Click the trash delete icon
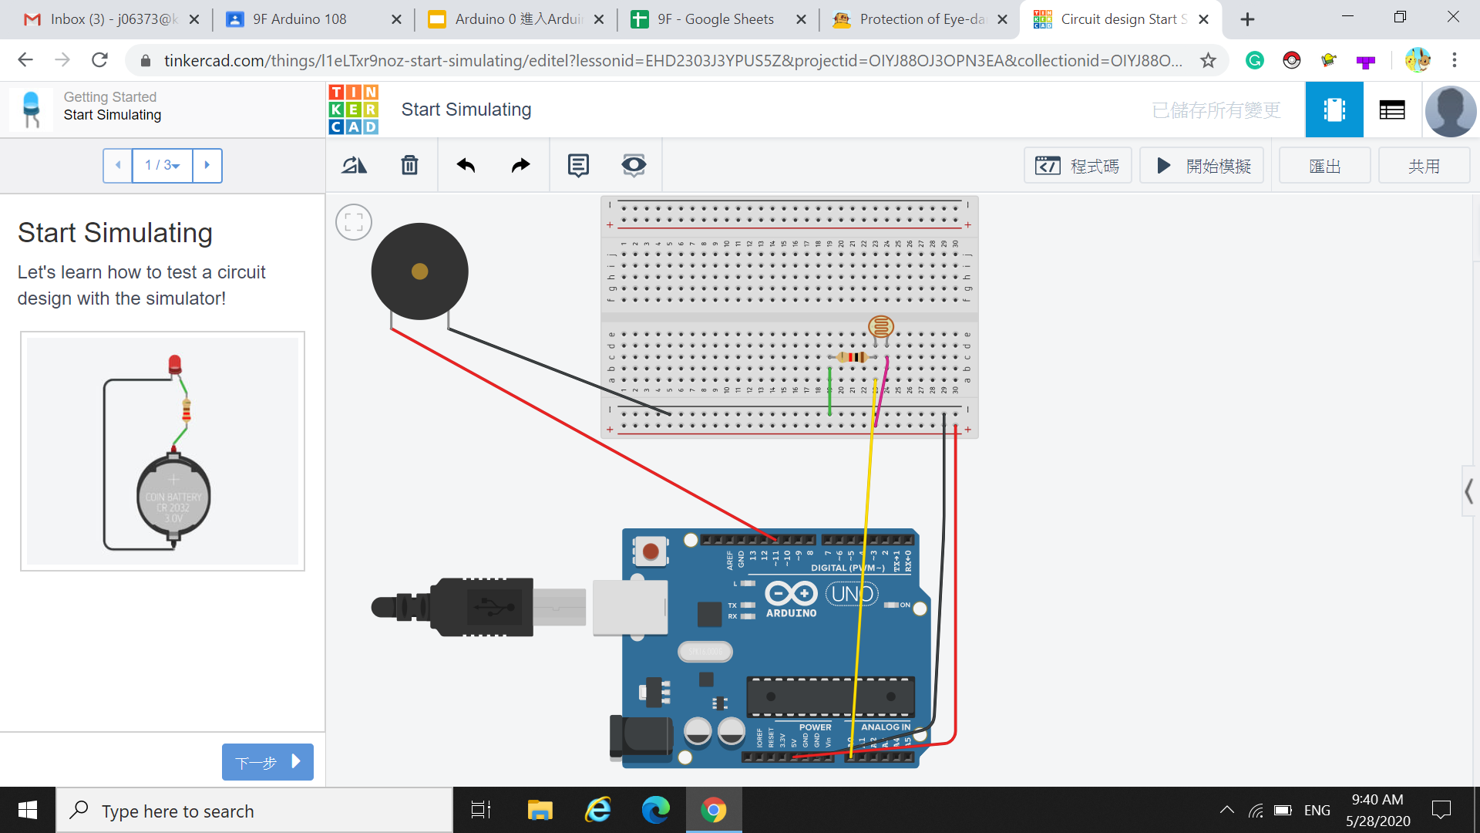The width and height of the screenshot is (1480, 833). [x=409, y=165]
